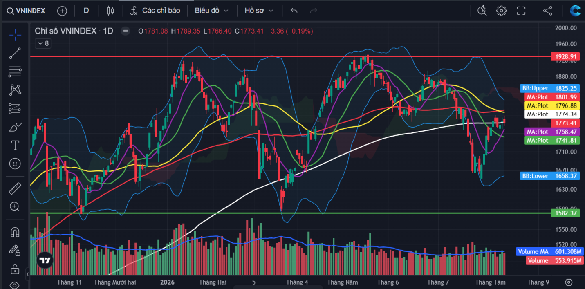
Task: Click 2026 on the time axis
Action: [167, 282]
